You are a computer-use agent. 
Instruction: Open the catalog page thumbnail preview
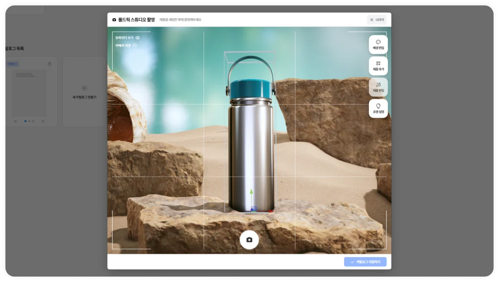click(x=29, y=93)
